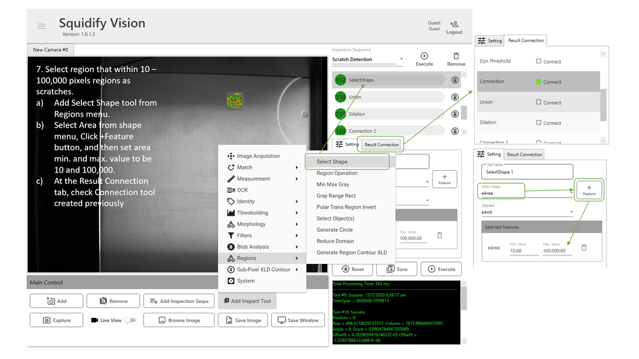The width and height of the screenshot is (639, 359).
Task: Click the Max. Value field in the enlarged panel
Action: (x=557, y=251)
